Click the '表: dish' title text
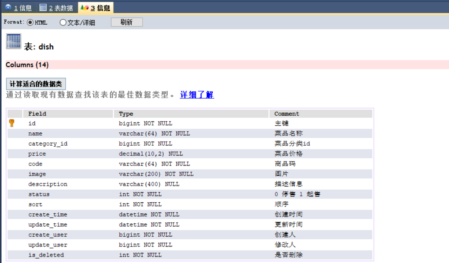This screenshot has width=449, height=263. click(38, 47)
